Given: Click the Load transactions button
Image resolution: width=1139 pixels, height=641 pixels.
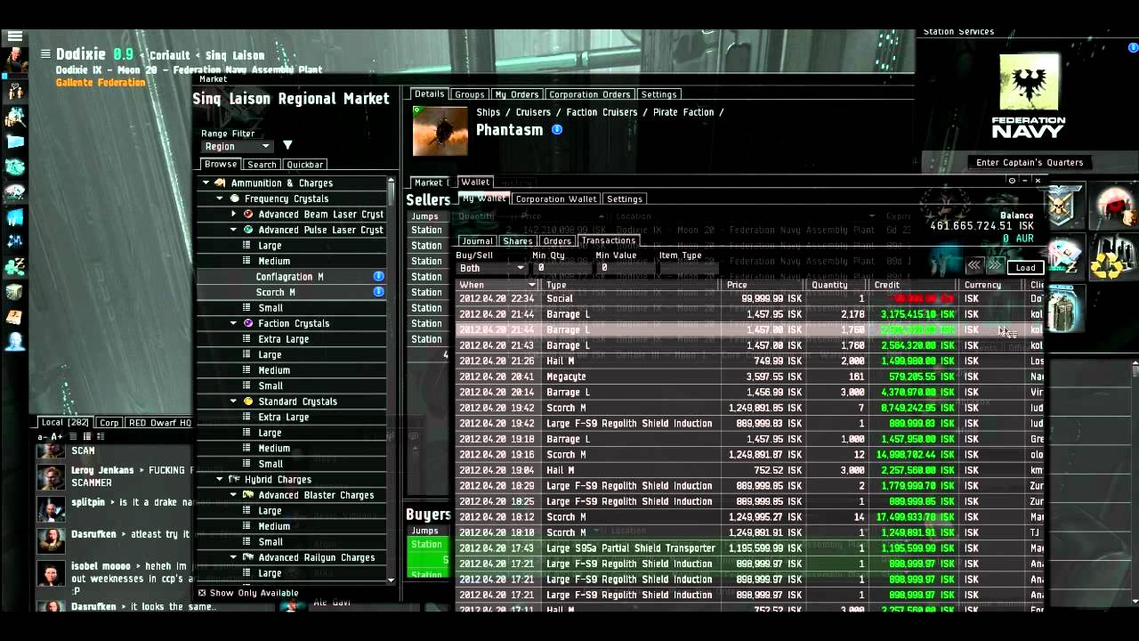Looking at the screenshot, I should 1025,267.
